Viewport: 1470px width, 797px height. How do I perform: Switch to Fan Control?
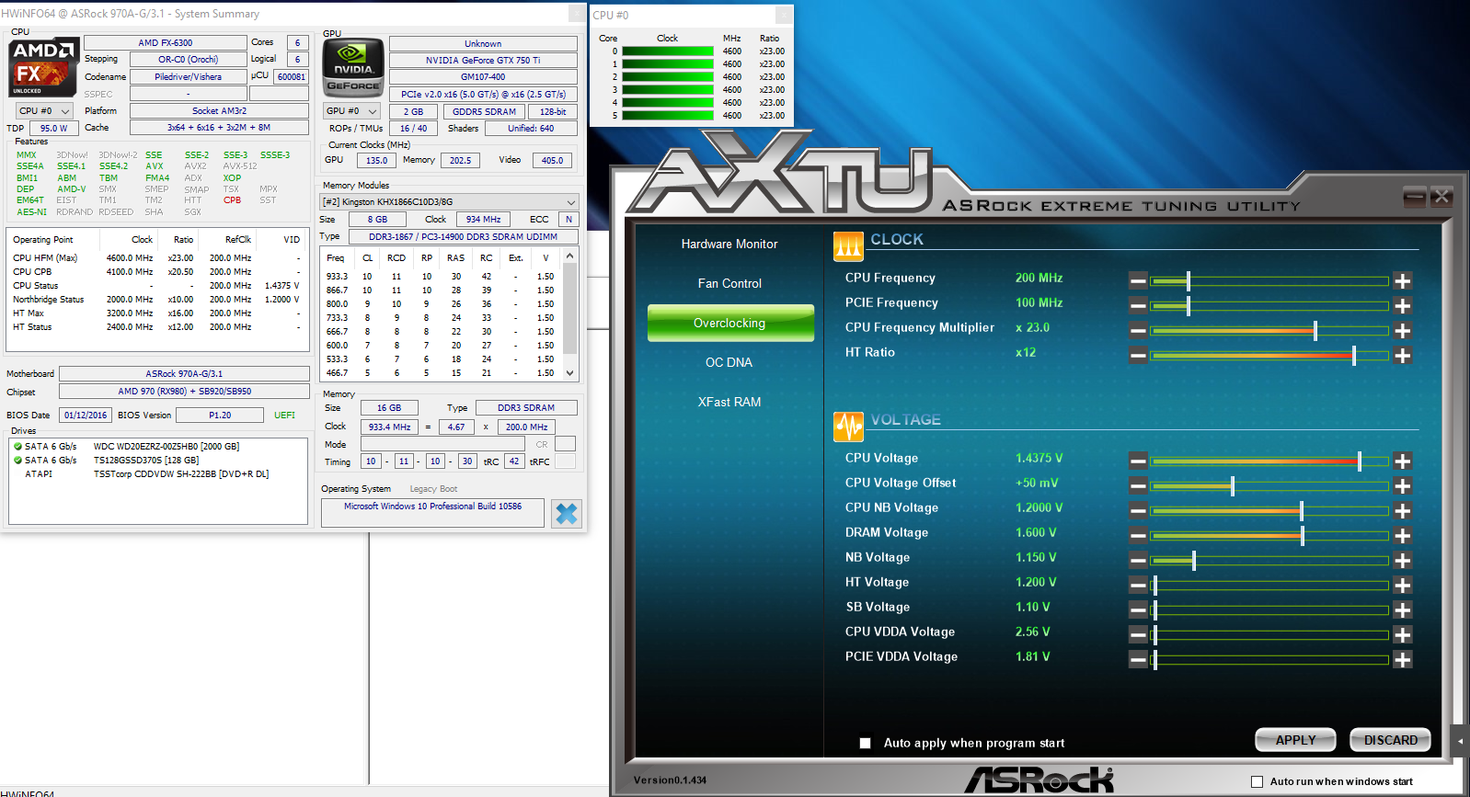pos(729,283)
